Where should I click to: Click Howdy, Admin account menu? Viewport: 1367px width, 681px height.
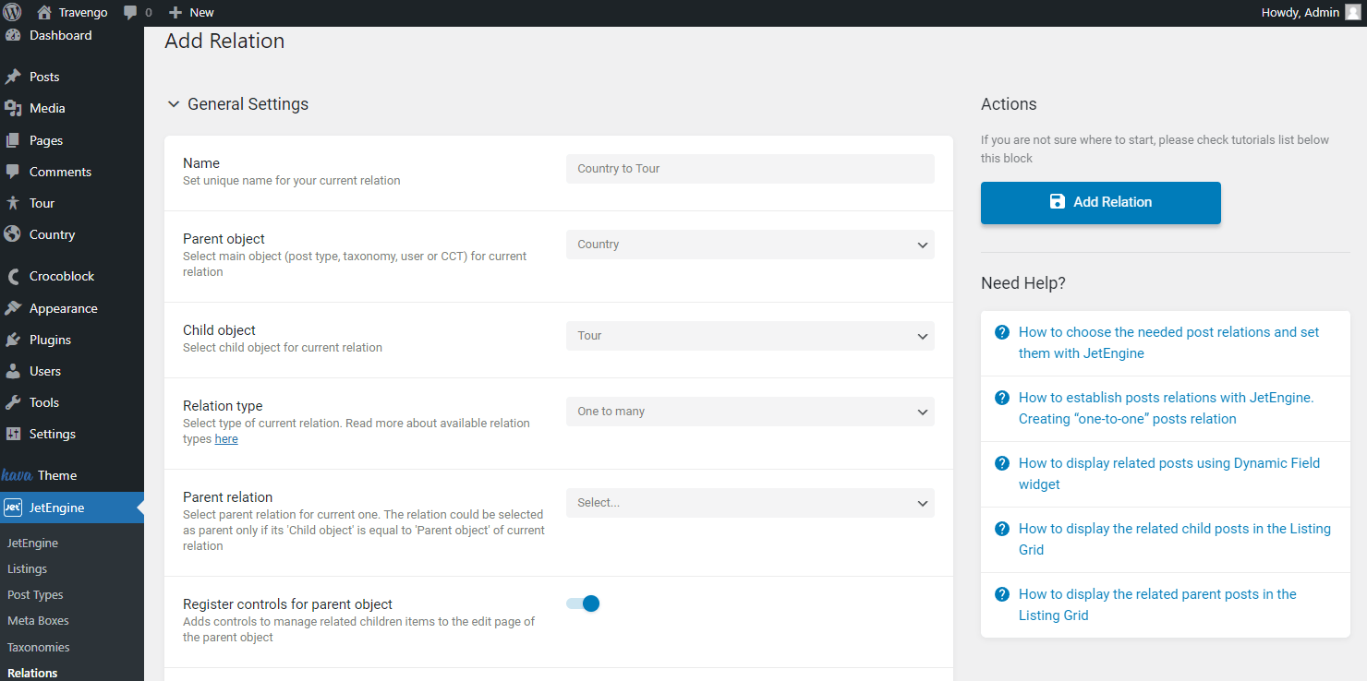1310,13
